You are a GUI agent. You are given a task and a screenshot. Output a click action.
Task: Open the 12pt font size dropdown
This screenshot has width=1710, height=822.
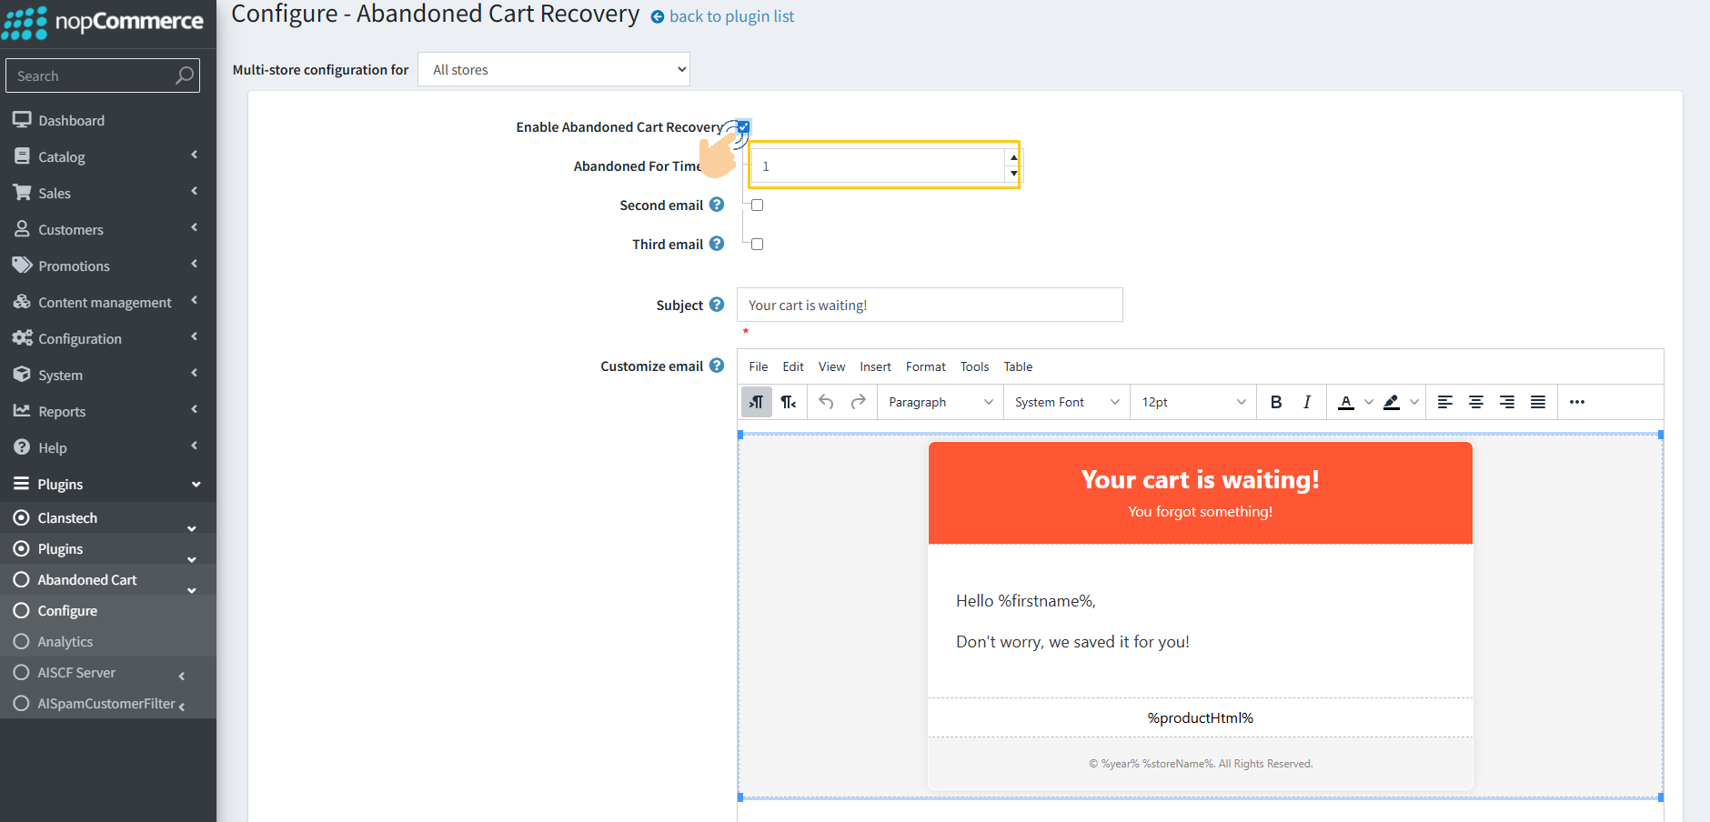coord(1192,402)
